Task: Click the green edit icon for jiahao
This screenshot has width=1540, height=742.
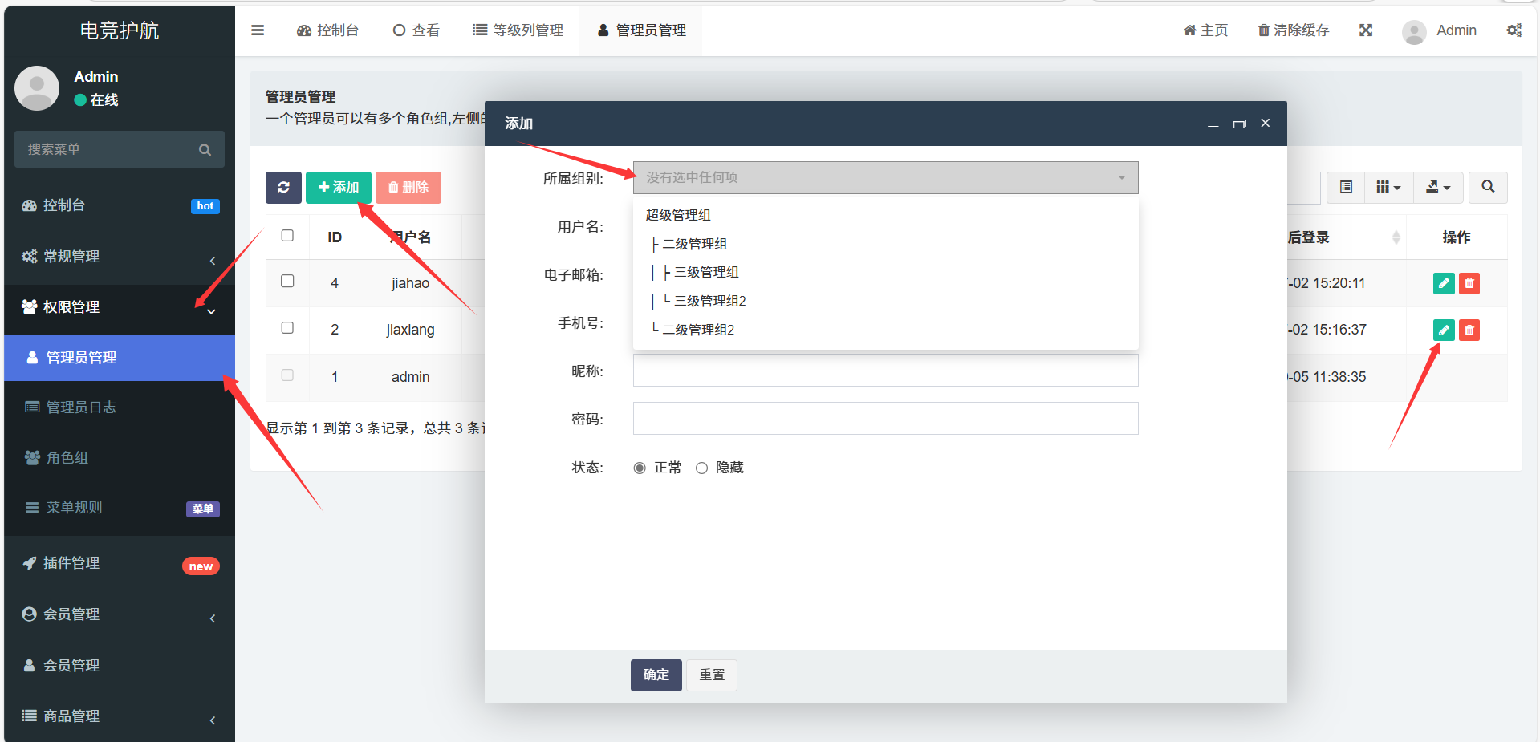Action: 1443,283
